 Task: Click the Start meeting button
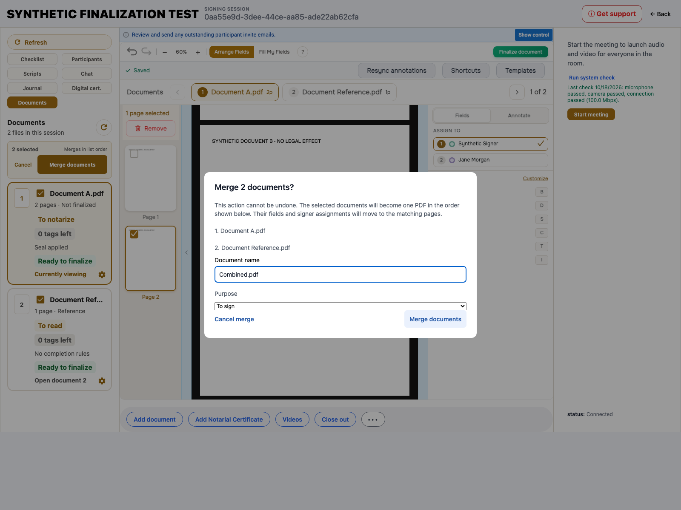coord(591,115)
